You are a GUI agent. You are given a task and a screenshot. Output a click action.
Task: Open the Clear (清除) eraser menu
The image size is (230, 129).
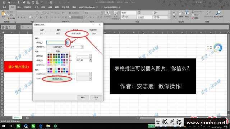pyautogui.click(x=195, y=18)
